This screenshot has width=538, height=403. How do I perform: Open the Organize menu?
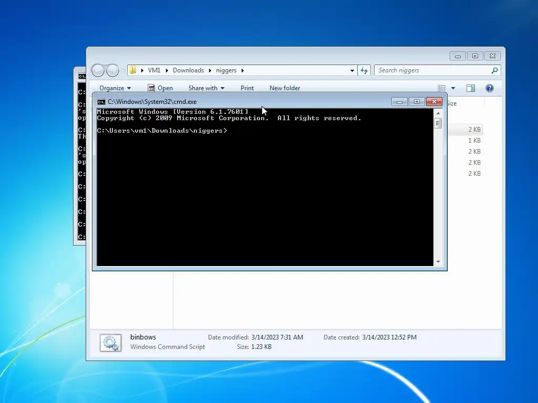(x=115, y=88)
